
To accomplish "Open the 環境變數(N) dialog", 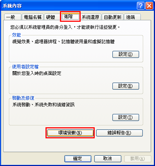I will point(70,133).
